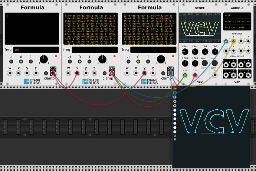Click the empty freq field on middle Formula module
The height and width of the screenshot is (171, 256).
tap(95, 50)
